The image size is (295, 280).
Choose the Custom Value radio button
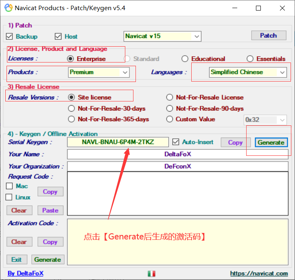tap(170, 119)
